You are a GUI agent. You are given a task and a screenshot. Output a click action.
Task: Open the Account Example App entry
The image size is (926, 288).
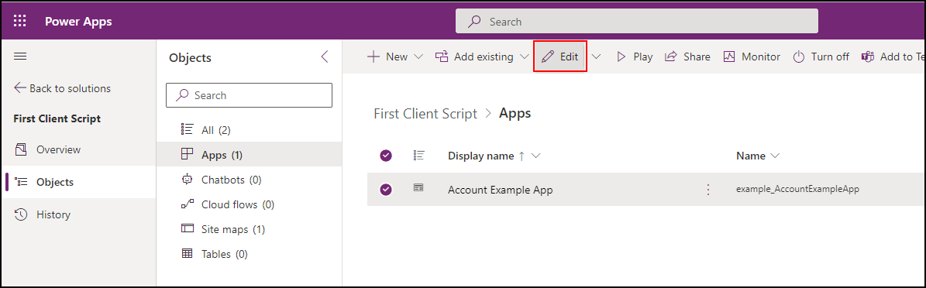501,190
